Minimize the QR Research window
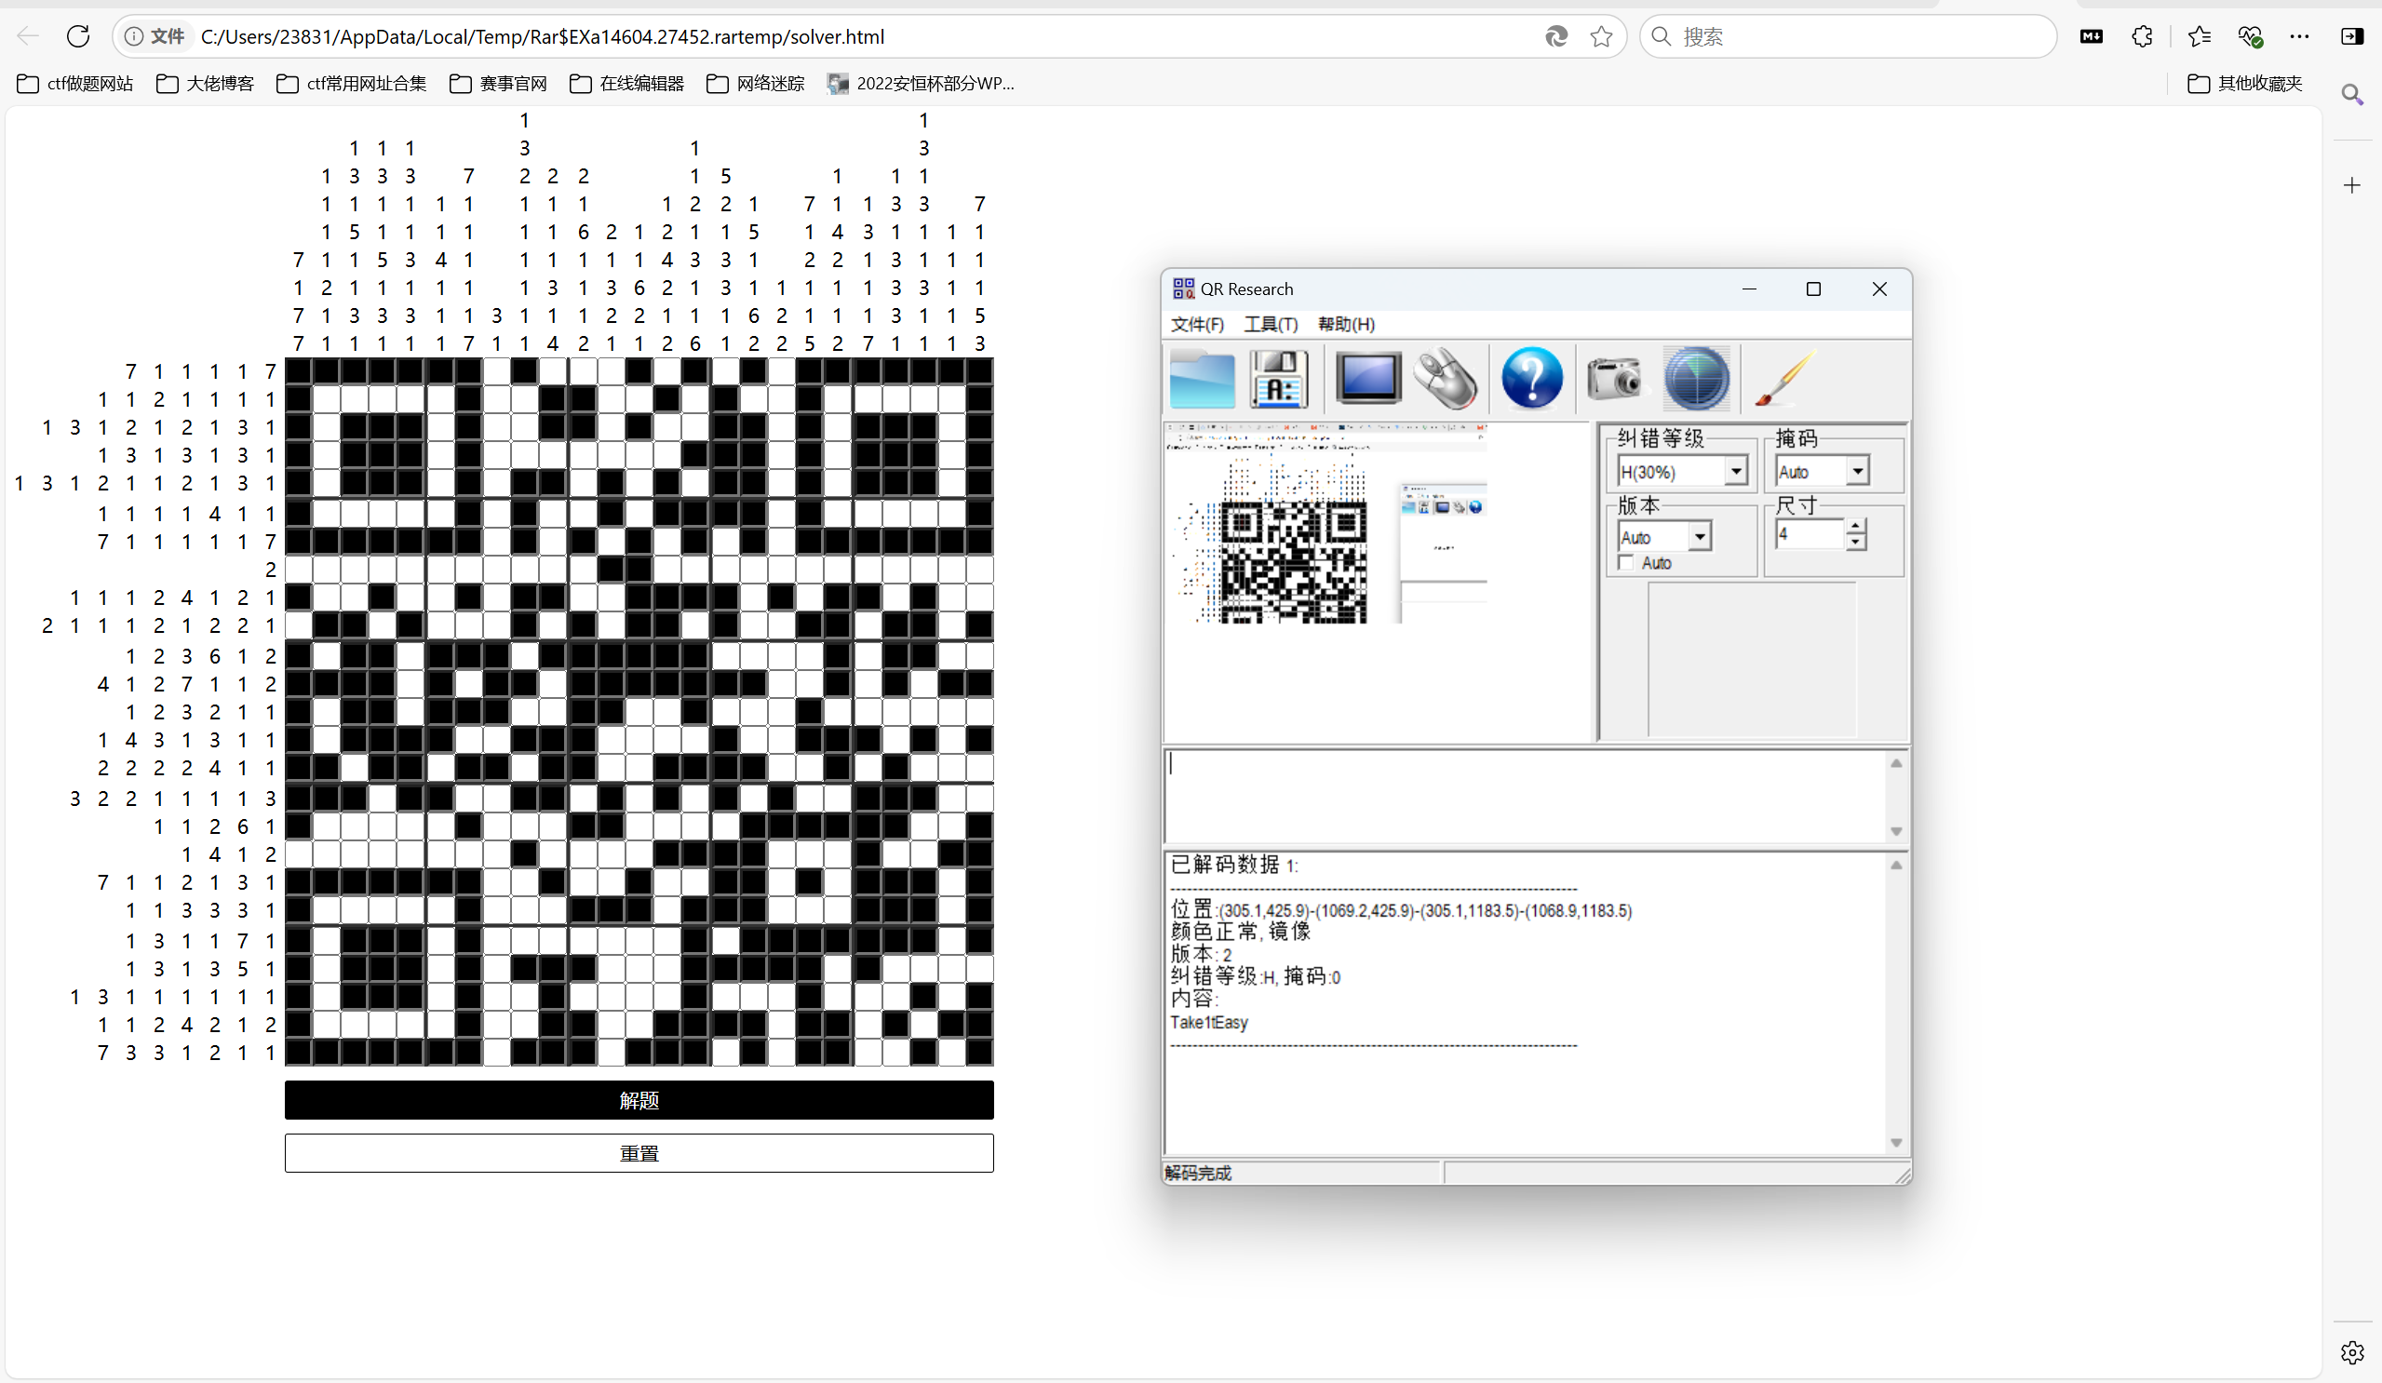2382x1383 pixels. click(1749, 289)
